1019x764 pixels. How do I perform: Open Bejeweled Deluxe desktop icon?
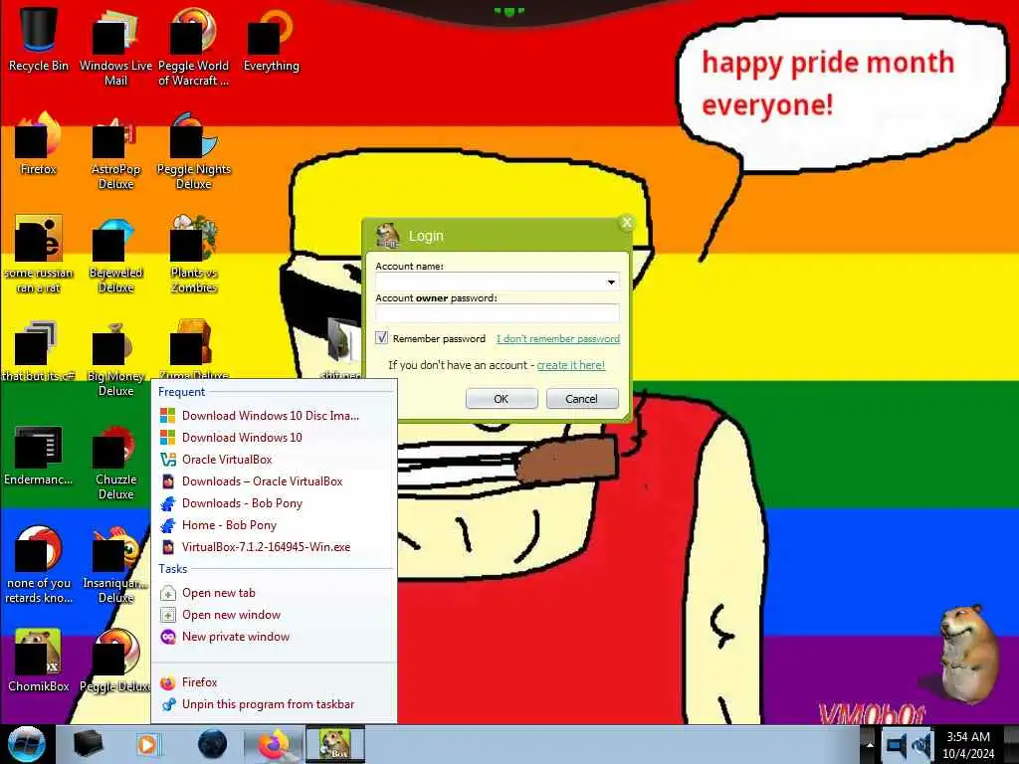click(115, 254)
